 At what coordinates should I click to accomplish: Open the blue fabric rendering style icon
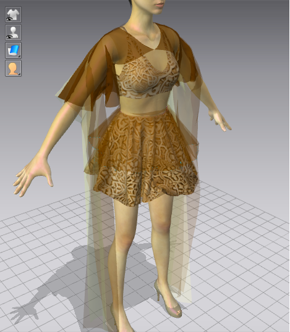point(13,51)
